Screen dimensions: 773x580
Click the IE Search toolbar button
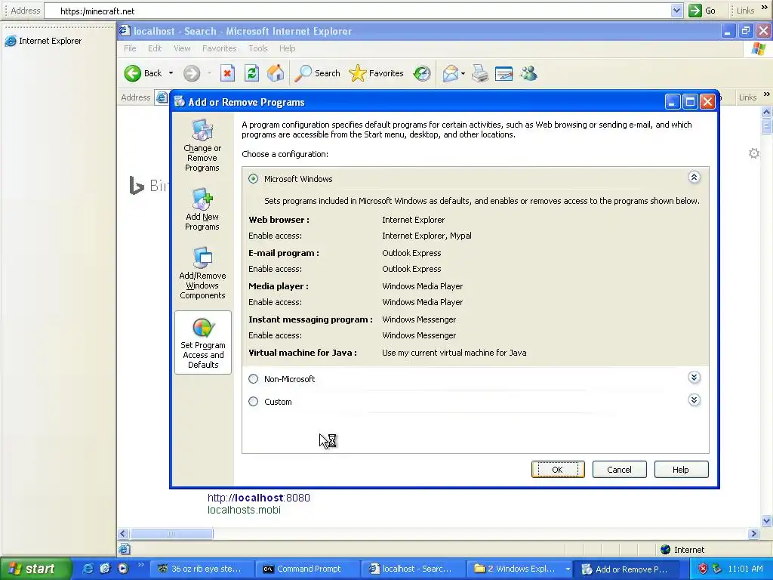coord(318,73)
